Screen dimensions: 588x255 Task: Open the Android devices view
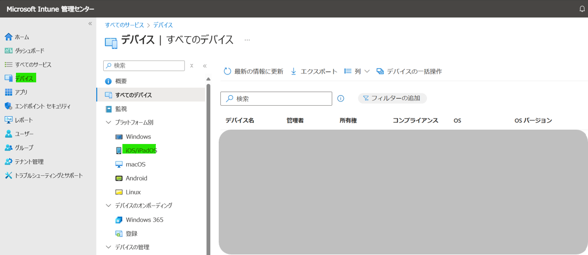pos(137,178)
